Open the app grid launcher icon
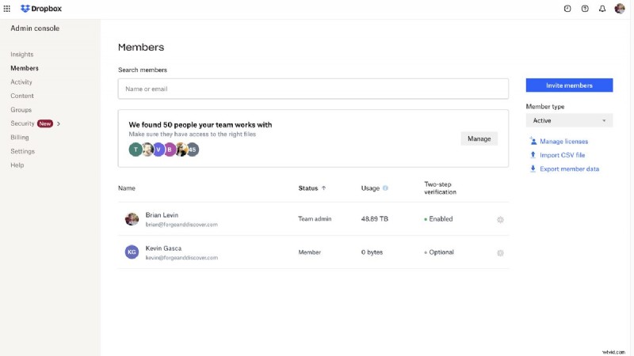634x356 pixels. (x=7, y=9)
